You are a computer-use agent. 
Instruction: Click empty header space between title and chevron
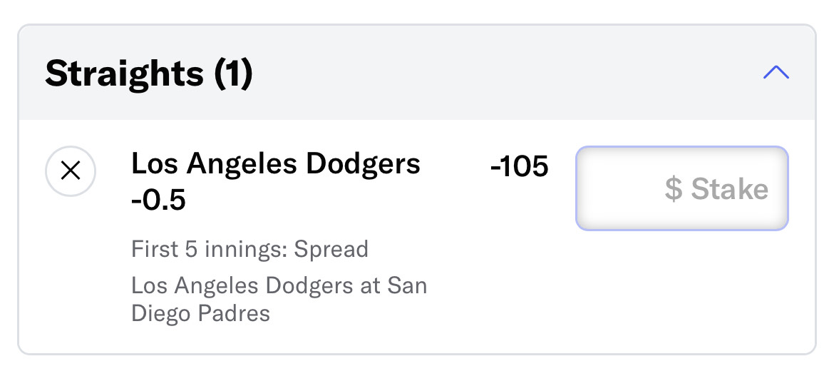[505, 72]
